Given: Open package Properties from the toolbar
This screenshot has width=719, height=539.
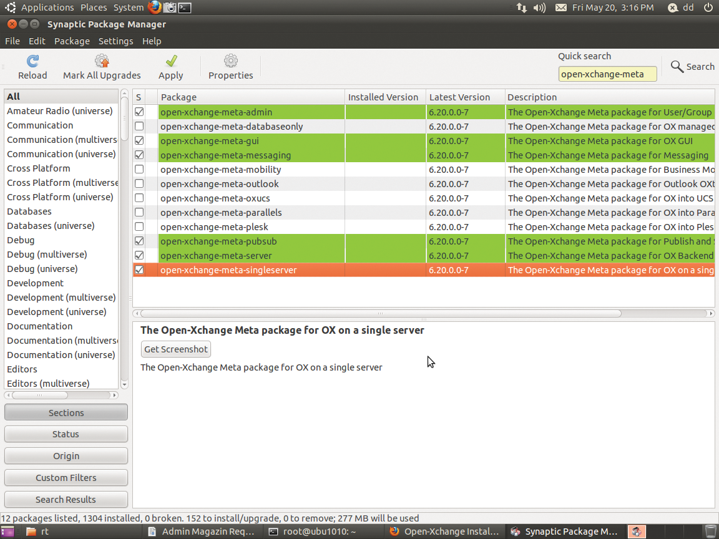Looking at the screenshot, I should pyautogui.click(x=230, y=61).
